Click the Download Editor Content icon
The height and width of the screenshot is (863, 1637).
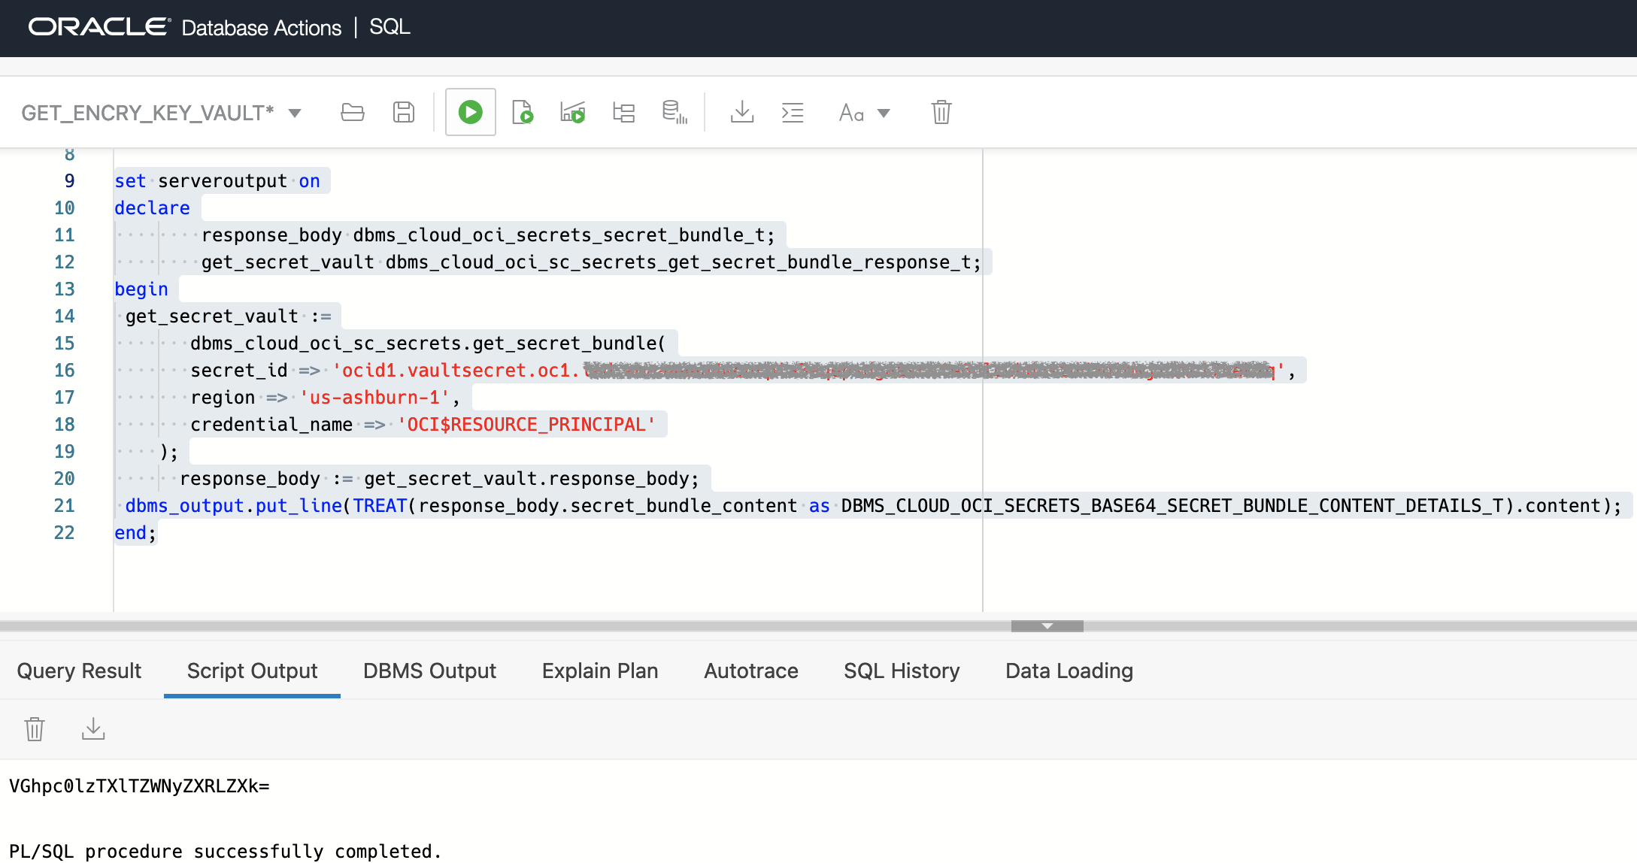pos(741,113)
